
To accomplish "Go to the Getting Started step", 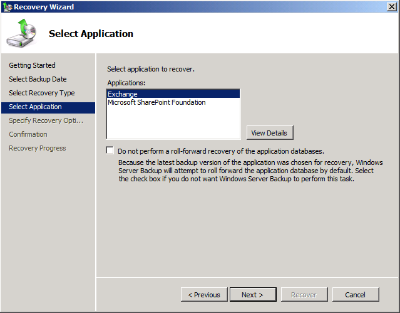I will [x=32, y=65].
